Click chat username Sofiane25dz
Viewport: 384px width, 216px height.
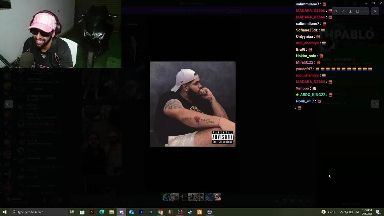pyautogui.click(x=307, y=30)
